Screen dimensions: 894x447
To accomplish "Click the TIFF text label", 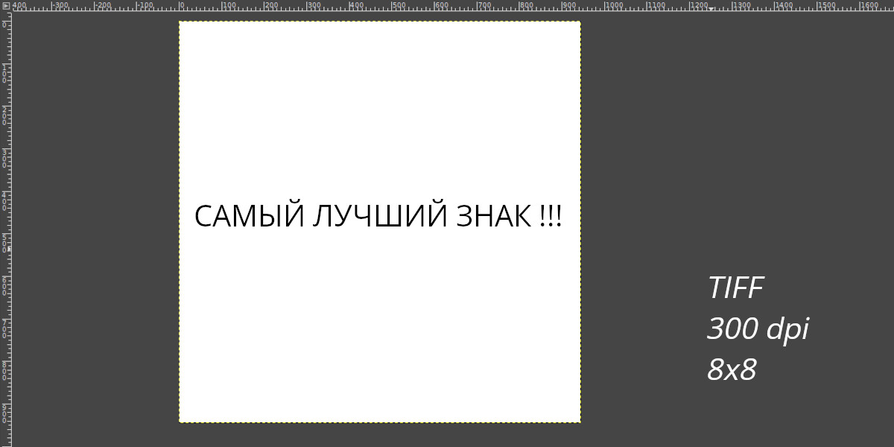I will (735, 288).
